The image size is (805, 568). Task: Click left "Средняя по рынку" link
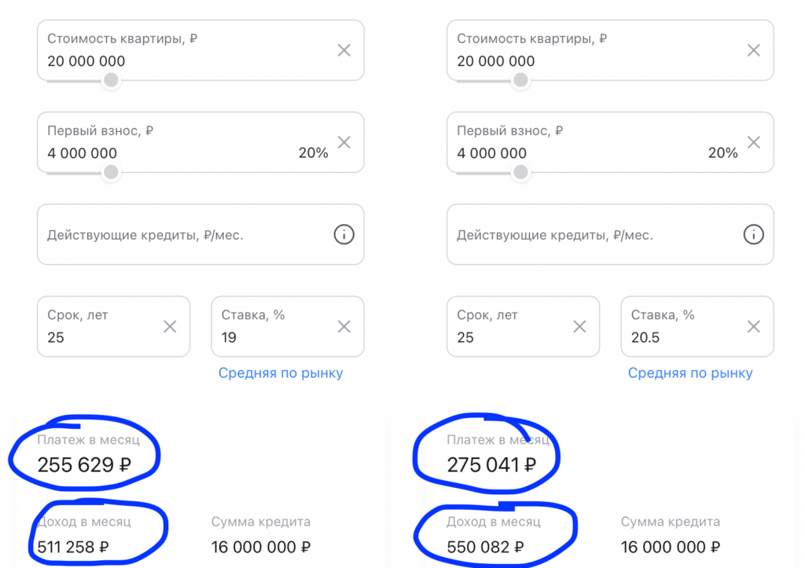(x=281, y=373)
